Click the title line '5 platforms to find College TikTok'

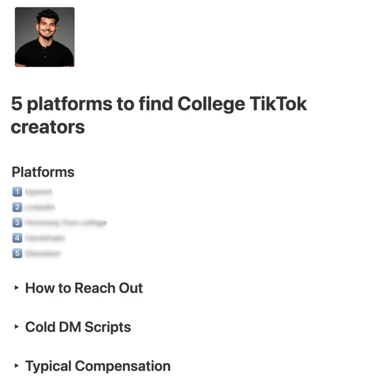point(159,104)
